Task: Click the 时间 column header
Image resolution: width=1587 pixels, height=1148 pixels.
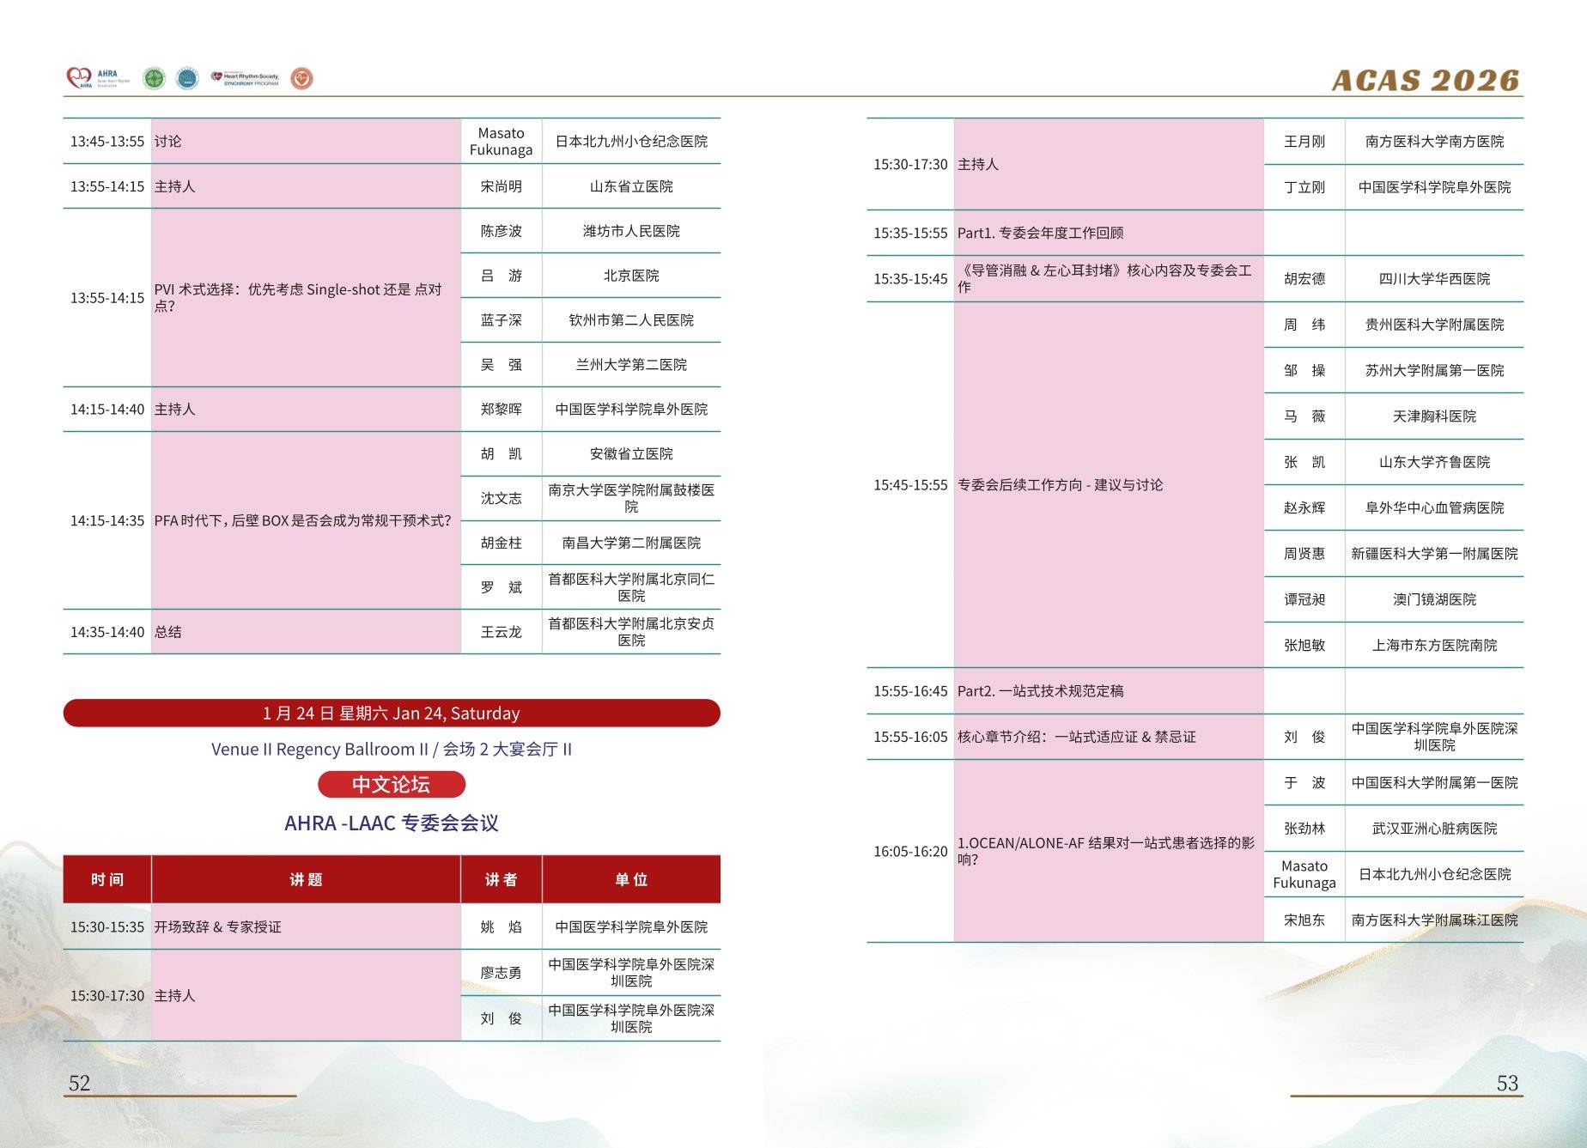Action: [x=107, y=879]
